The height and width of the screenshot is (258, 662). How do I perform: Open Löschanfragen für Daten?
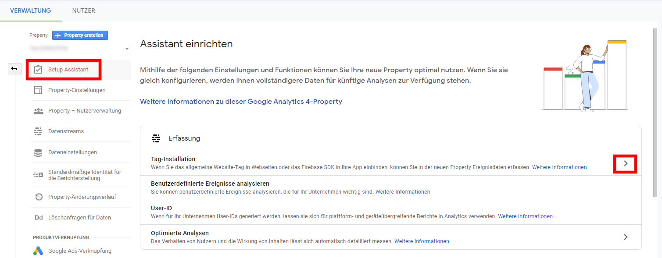(x=80, y=218)
